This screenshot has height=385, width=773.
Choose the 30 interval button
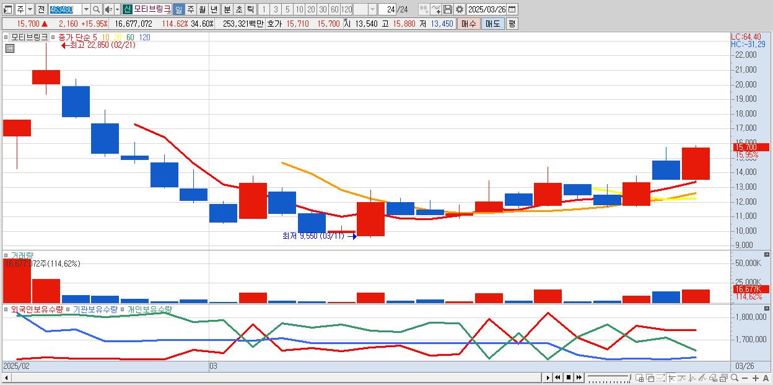point(323,9)
